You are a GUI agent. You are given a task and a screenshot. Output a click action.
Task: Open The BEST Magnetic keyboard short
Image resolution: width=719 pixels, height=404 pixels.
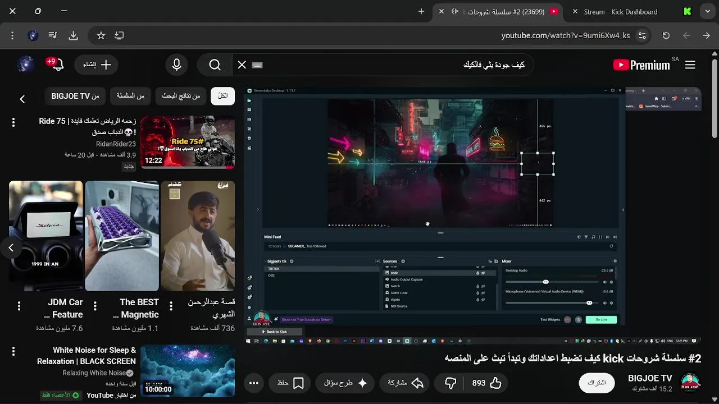(x=122, y=236)
